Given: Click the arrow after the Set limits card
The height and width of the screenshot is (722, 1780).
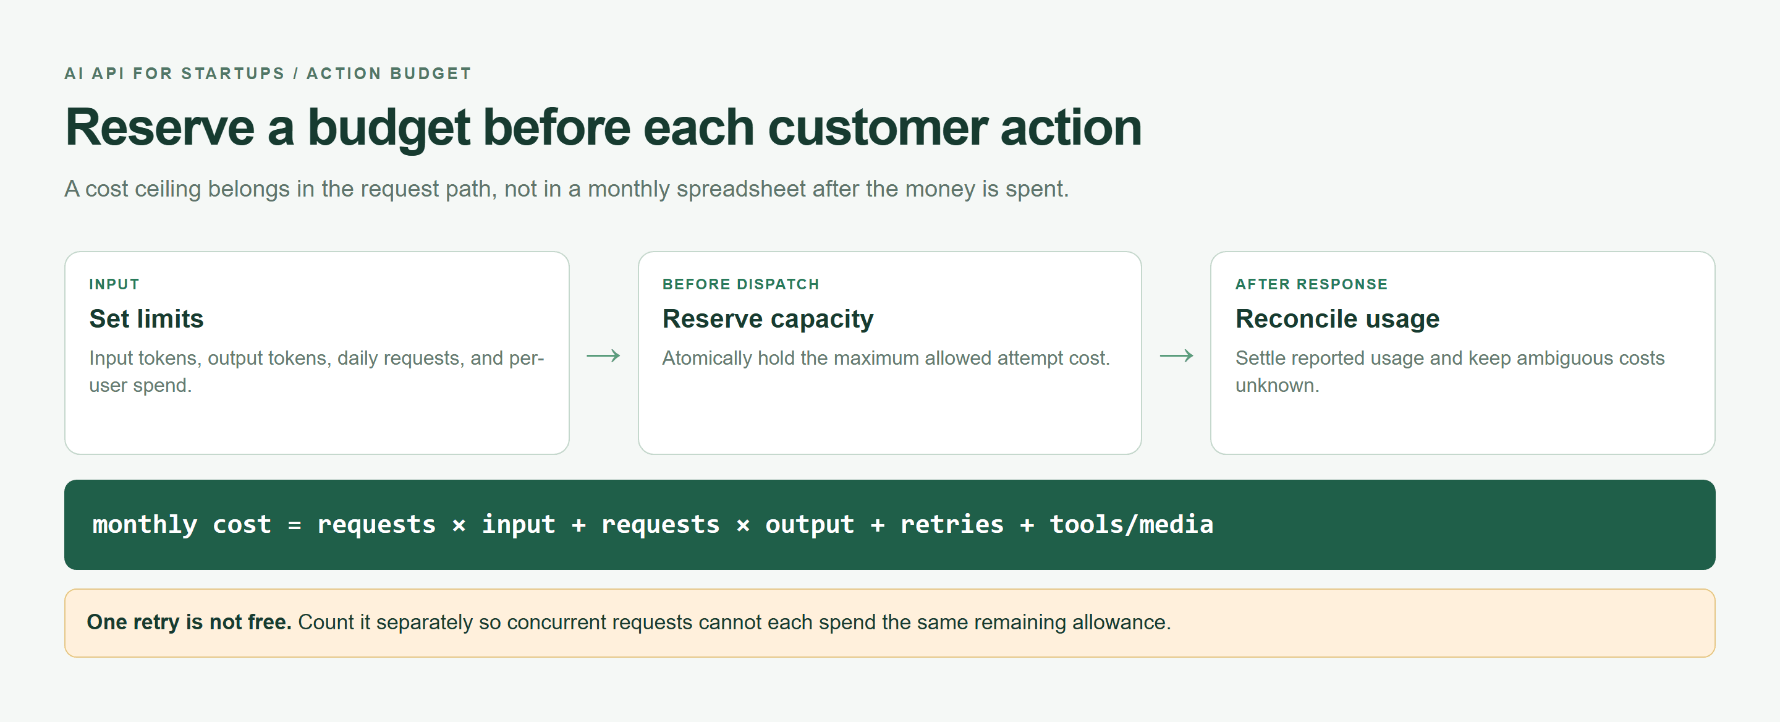Looking at the screenshot, I should (x=603, y=356).
